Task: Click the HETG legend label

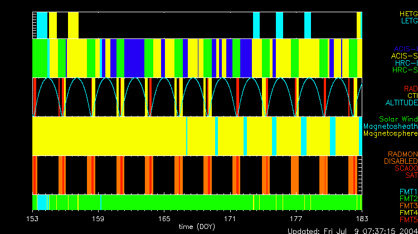Action: tap(407, 13)
